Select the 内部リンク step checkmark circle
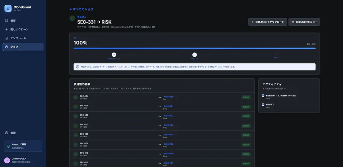343x167 pixels. [195, 55]
